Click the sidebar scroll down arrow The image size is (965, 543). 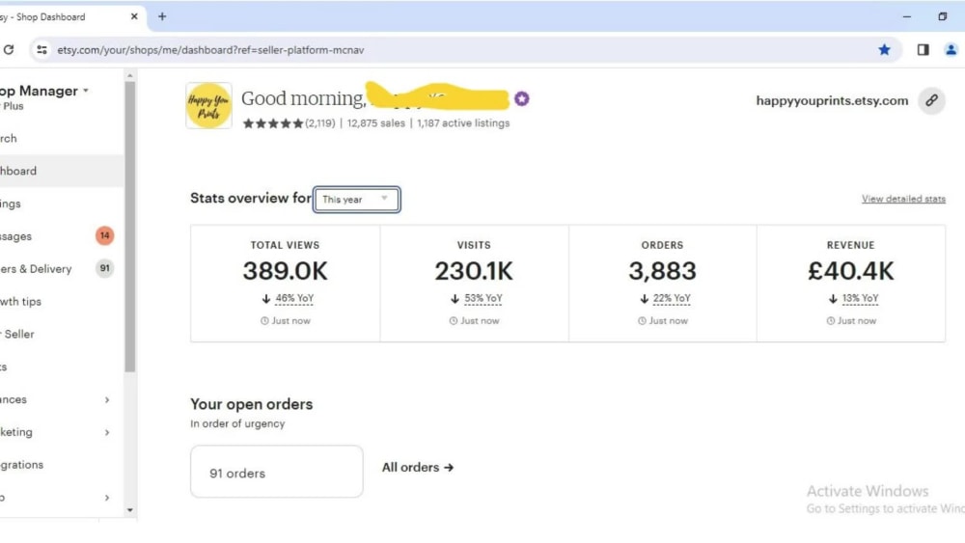point(130,510)
